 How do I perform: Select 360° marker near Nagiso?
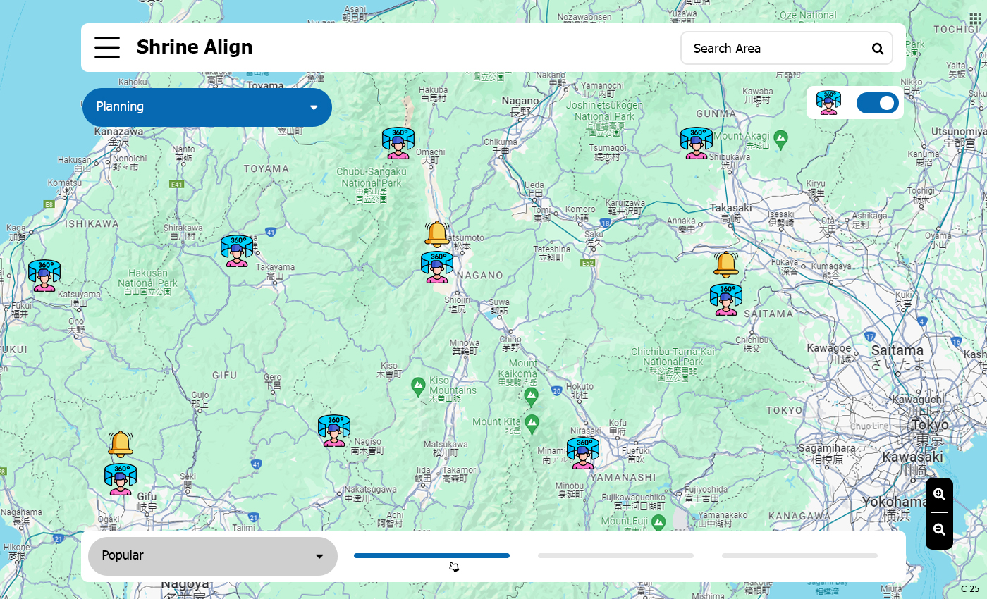[334, 431]
